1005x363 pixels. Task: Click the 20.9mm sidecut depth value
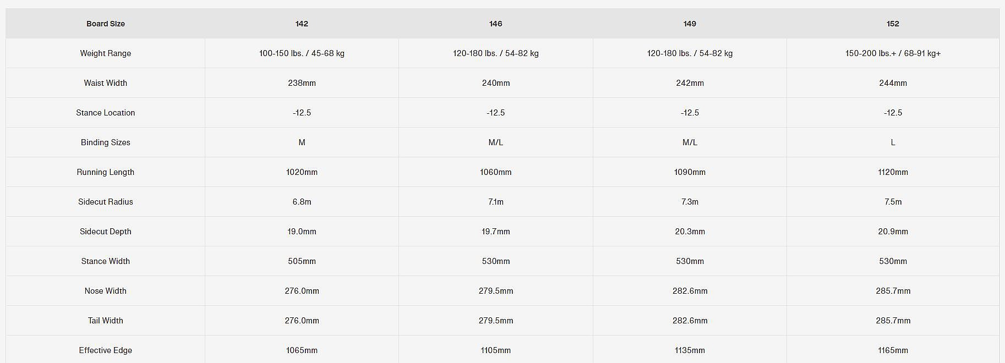[893, 232]
